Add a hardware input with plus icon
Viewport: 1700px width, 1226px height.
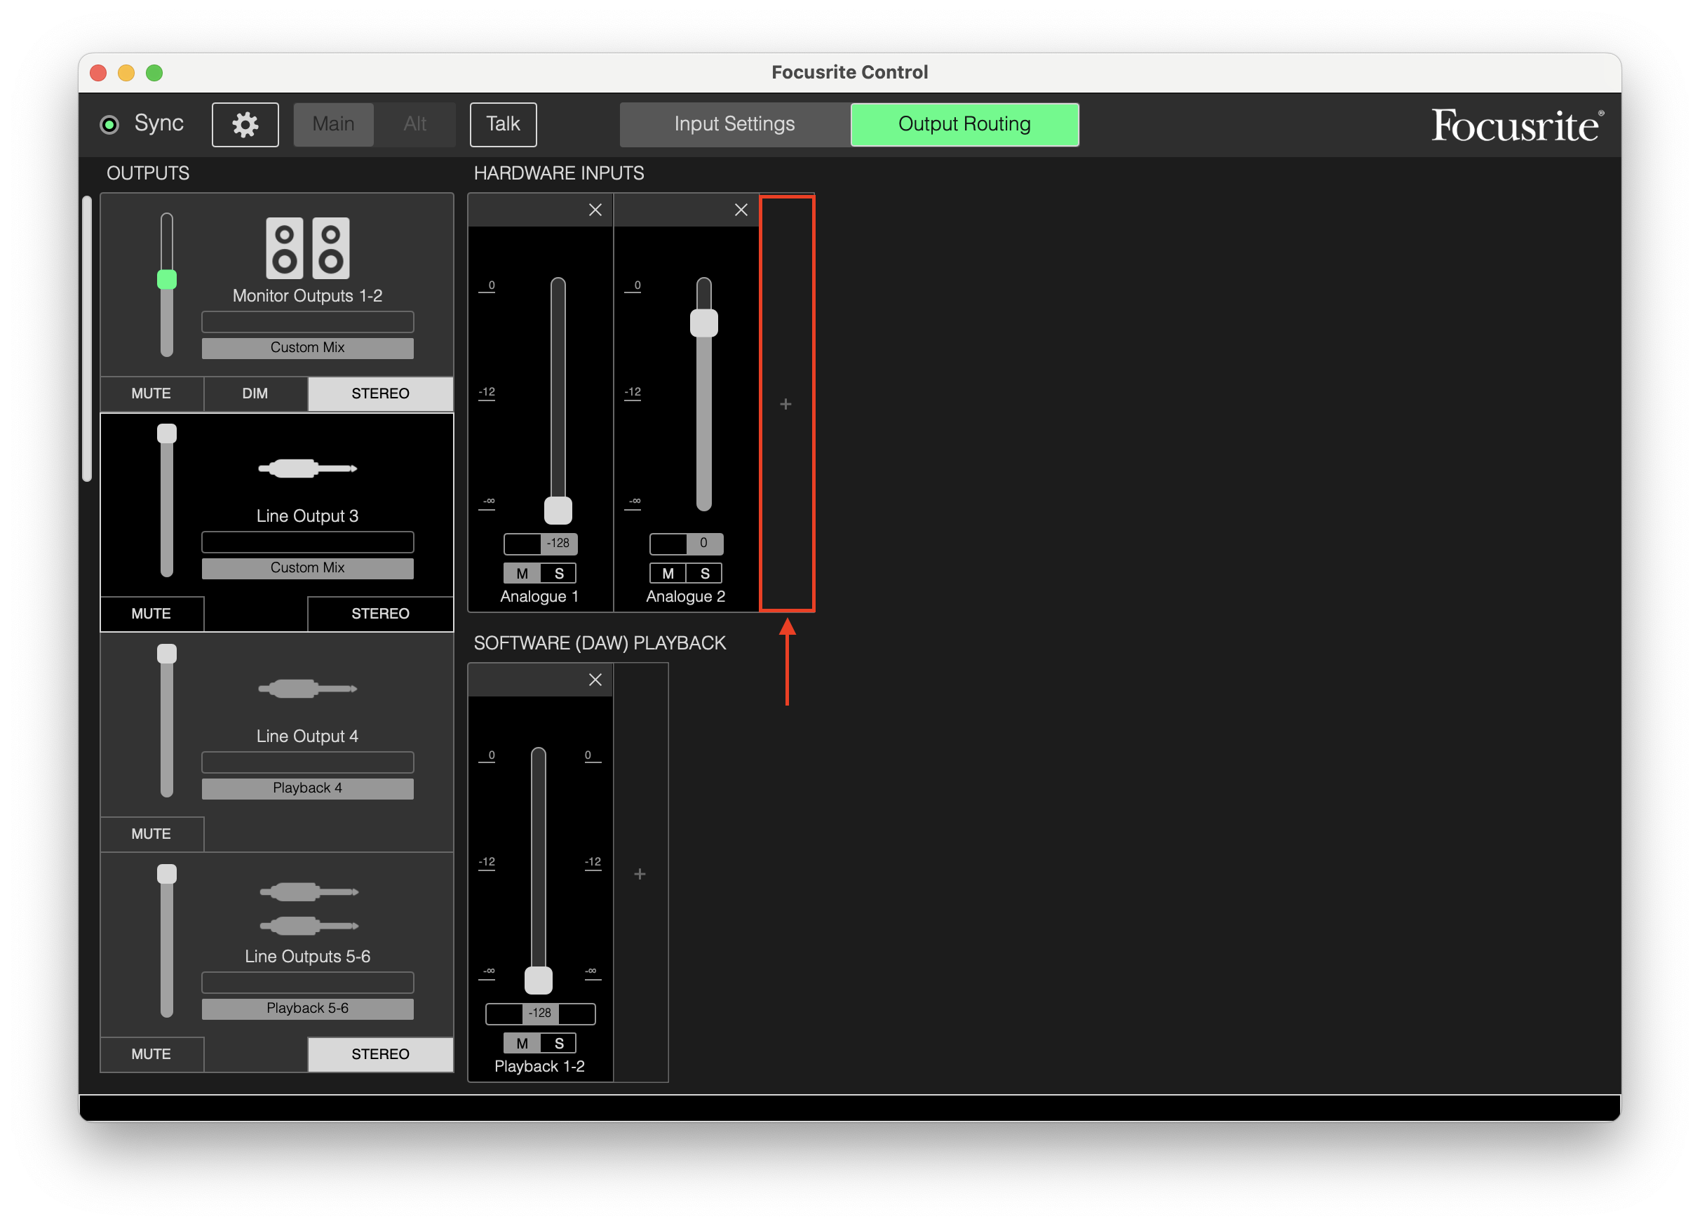[785, 405]
